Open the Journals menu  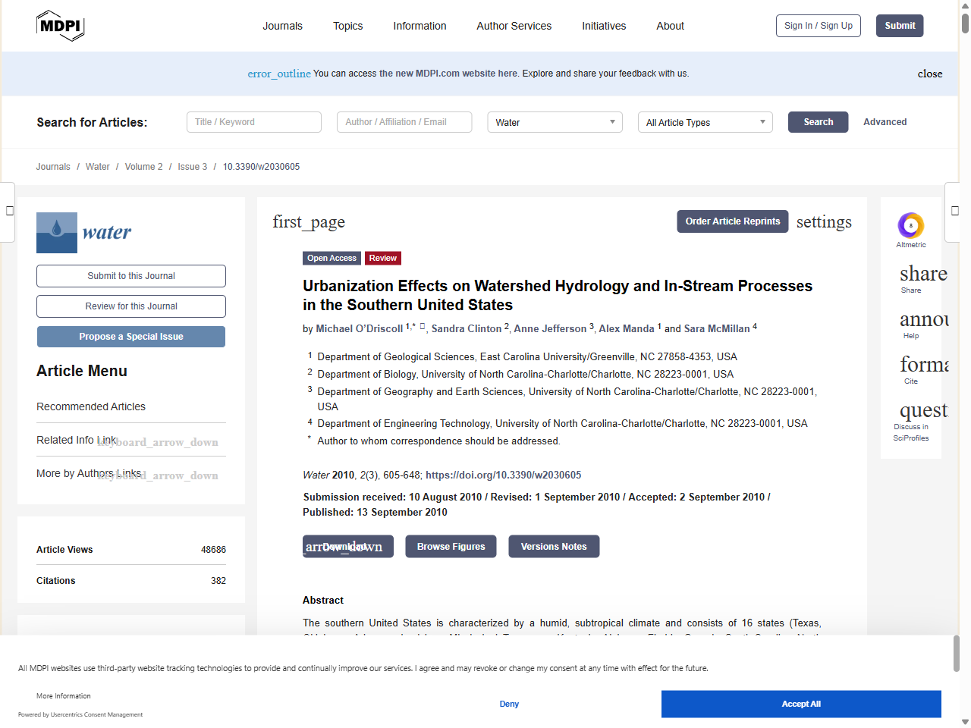[x=282, y=26]
